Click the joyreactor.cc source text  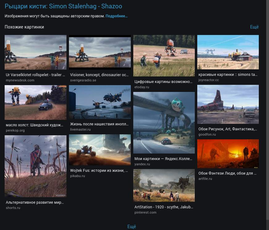click(x=209, y=80)
